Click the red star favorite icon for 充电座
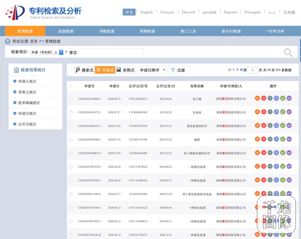This screenshot has height=239, width=301. [x=263, y=112]
